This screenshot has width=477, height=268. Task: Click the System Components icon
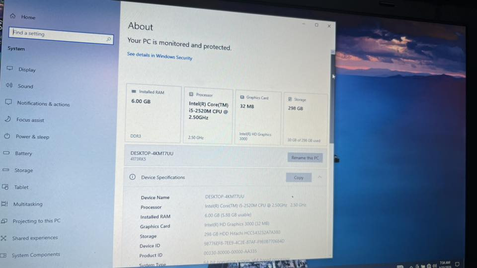pyautogui.click(x=3, y=255)
